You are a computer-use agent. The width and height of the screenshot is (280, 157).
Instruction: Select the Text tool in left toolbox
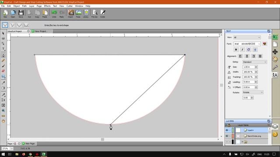tap(3, 49)
